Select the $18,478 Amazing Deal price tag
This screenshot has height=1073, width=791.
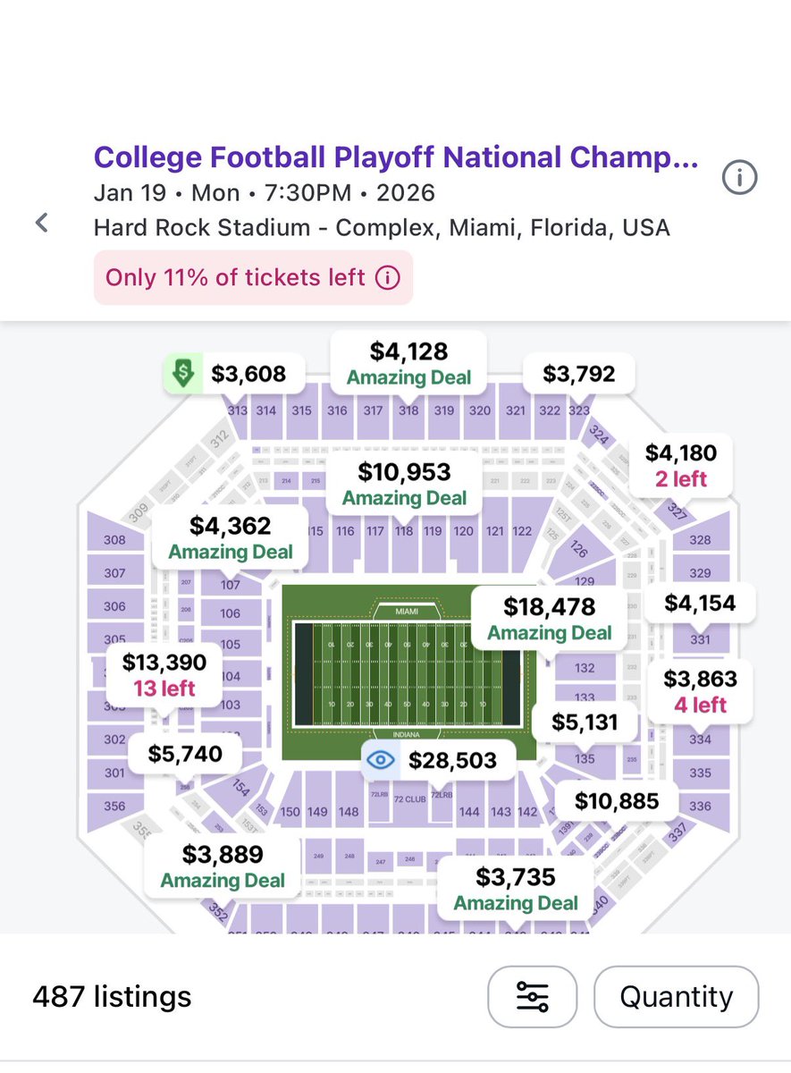[549, 619]
